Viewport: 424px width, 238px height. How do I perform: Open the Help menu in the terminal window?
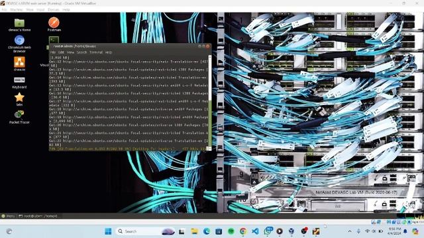tap(109, 52)
